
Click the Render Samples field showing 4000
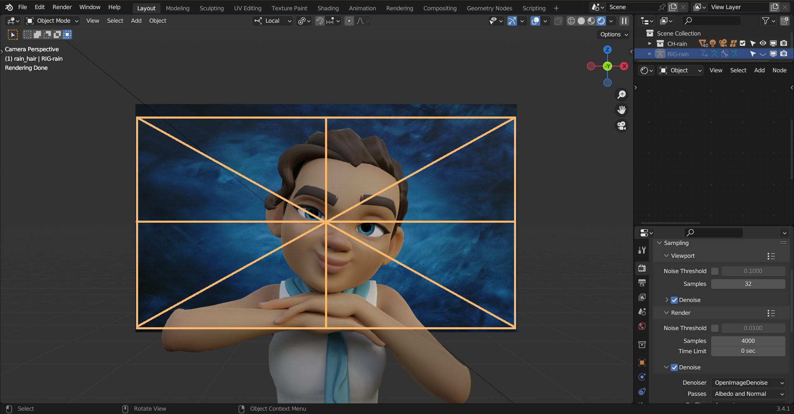pyautogui.click(x=748, y=341)
